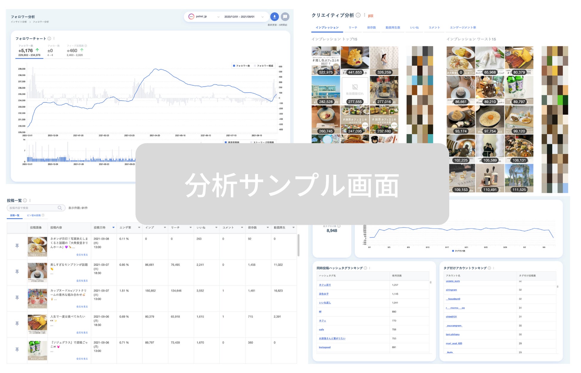
Task: Click info icon beside フォロワーチャート title
Action: 49,38
